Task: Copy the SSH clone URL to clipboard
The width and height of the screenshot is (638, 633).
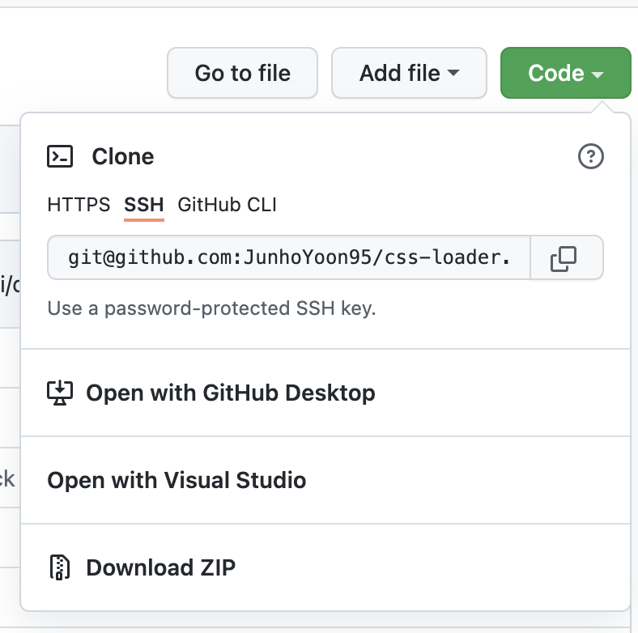Action: click(567, 258)
